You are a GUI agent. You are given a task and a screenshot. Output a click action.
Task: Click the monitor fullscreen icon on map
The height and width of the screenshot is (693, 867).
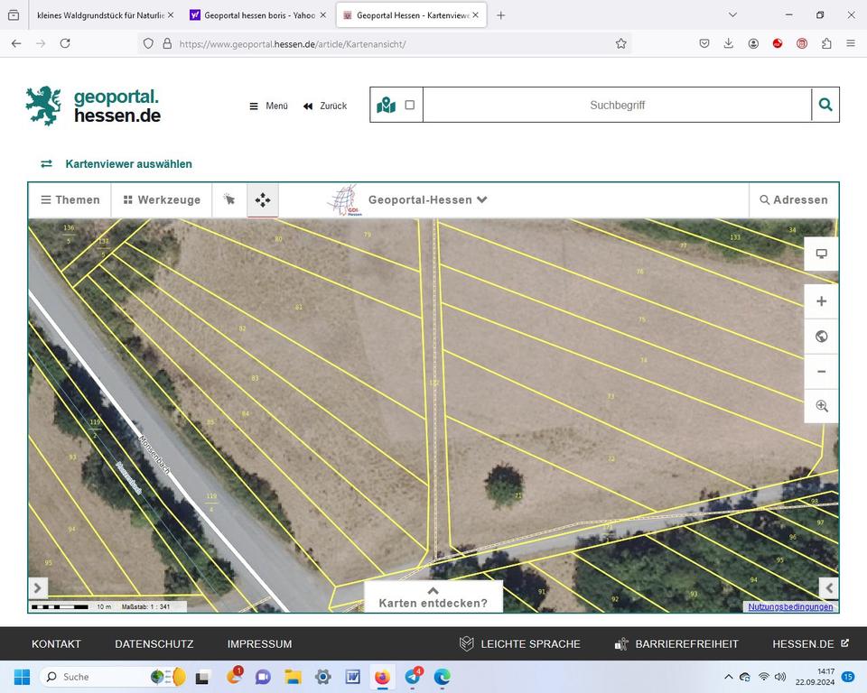point(821,254)
